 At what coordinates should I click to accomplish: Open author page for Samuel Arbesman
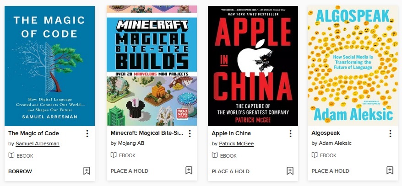pyautogui.click(x=38, y=144)
